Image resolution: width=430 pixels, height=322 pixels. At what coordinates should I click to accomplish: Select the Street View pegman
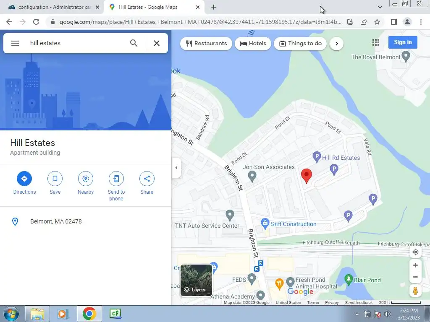point(415,291)
